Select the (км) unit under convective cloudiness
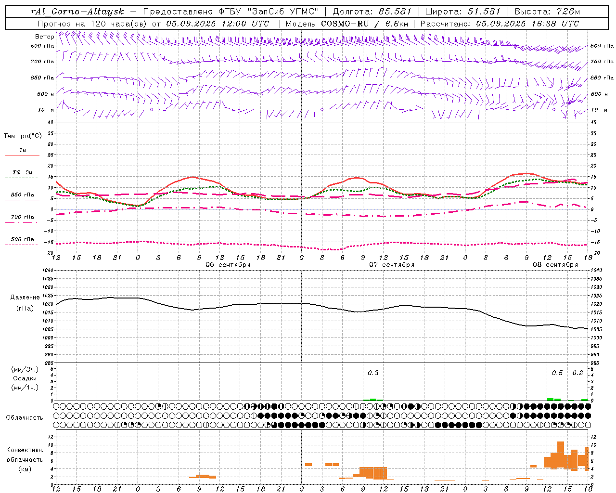The height and width of the screenshot is (493, 616). coord(25,469)
